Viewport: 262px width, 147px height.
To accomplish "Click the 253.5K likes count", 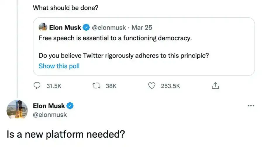I will pyautogui.click(x=170, y=86).
